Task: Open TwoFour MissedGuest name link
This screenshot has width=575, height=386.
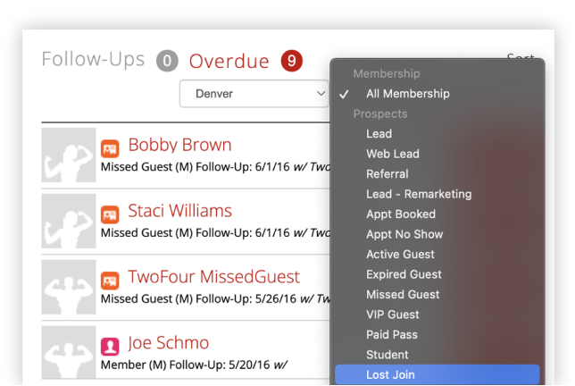Action: click(x=213, y=277)
